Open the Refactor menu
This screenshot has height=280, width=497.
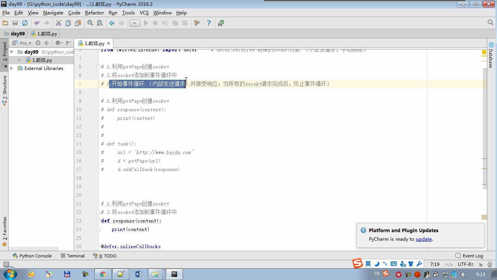click(94, 13)
